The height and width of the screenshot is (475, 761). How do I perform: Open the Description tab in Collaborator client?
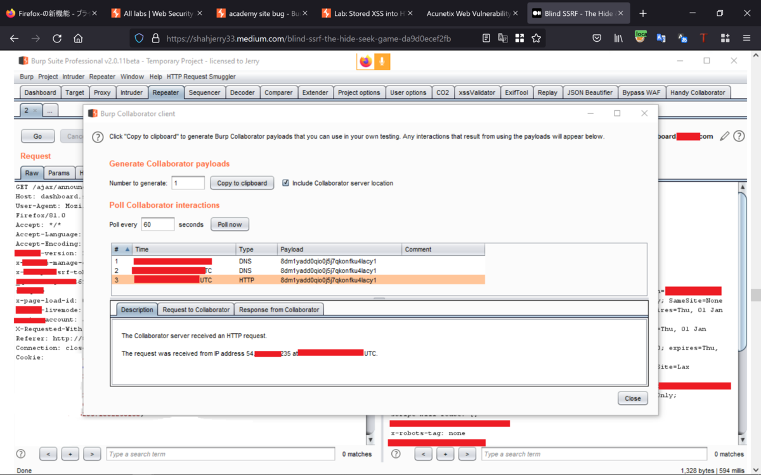click(x=137, y=310)
